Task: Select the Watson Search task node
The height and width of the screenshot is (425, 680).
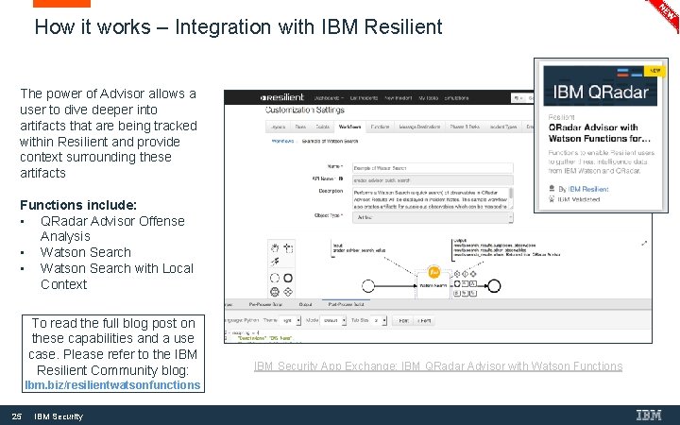Action: tap(433, 285)
